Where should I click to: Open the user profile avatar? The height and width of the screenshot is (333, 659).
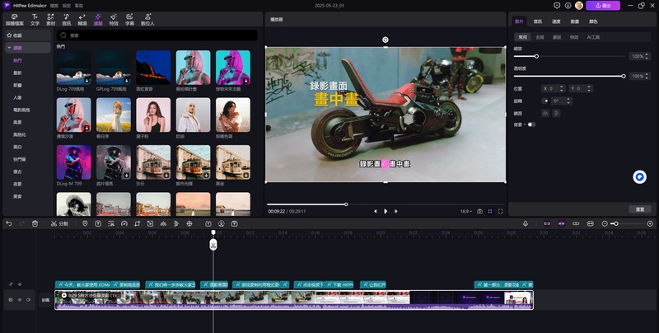(579, 6)
